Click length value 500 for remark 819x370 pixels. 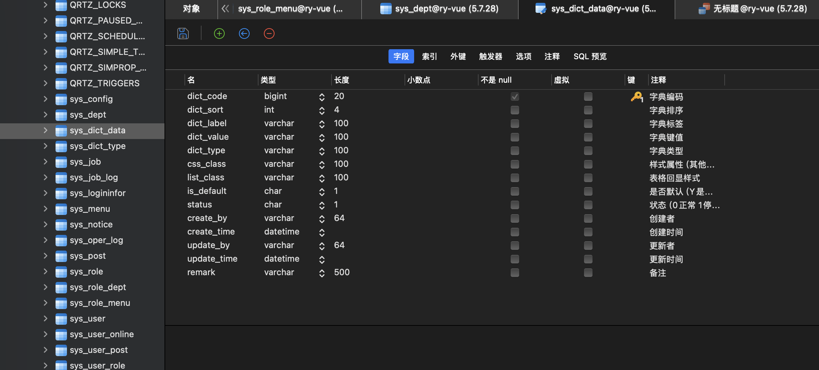pos(342,272)
